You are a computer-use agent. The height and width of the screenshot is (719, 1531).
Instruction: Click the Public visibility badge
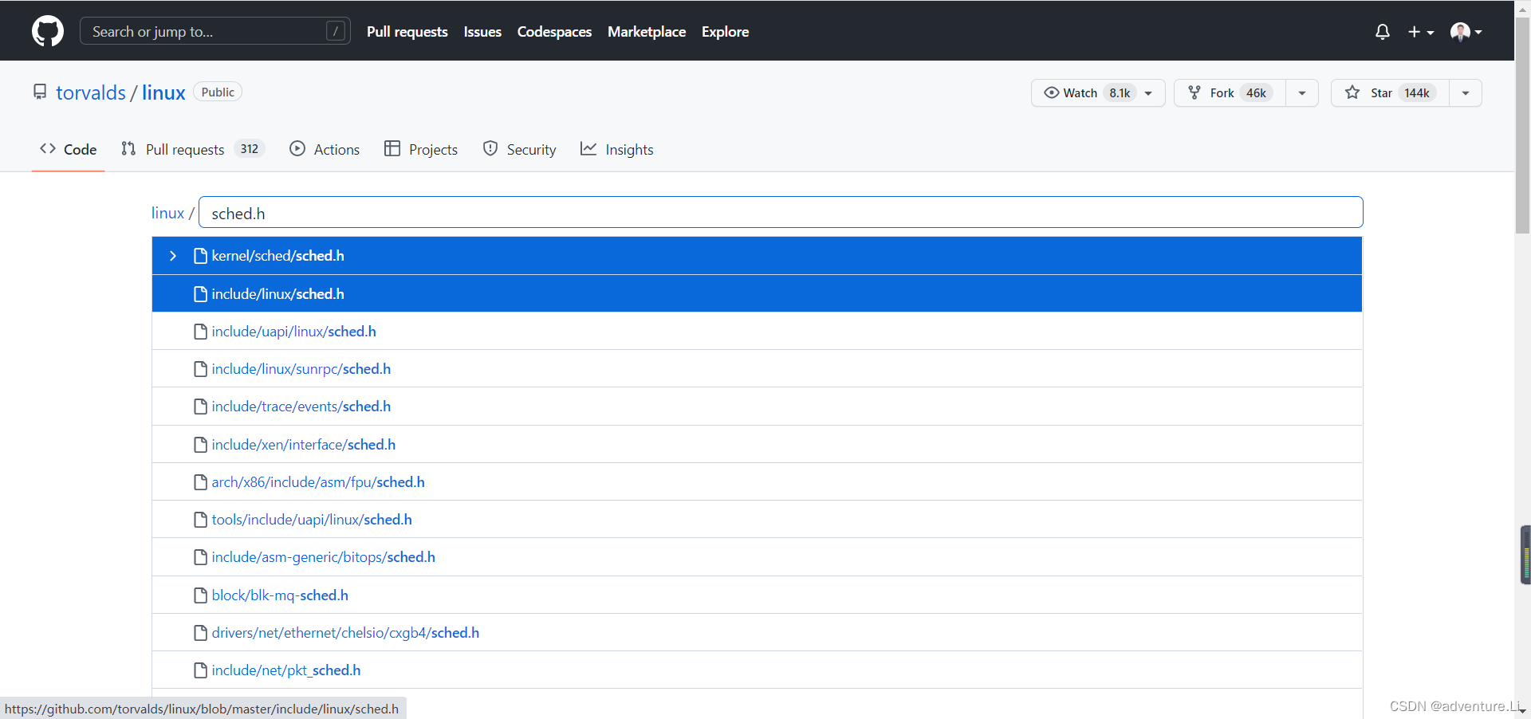pos(218,92)
